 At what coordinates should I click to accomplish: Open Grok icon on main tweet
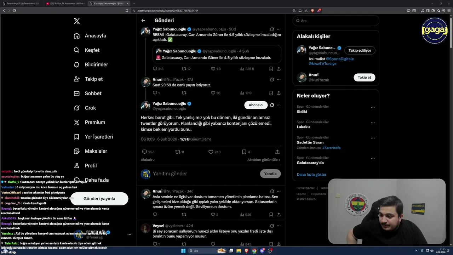coord(272,105)
